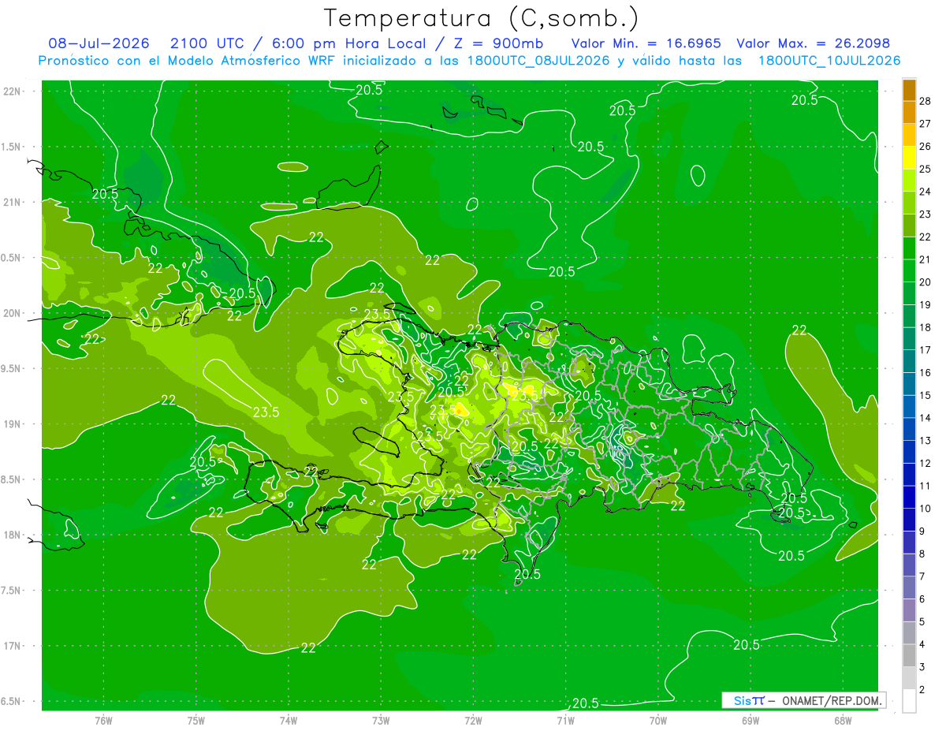946x731 pixels.
Task: Click the purple swatch between 5 and 6 on scale
Action: (x=909, y=610)
